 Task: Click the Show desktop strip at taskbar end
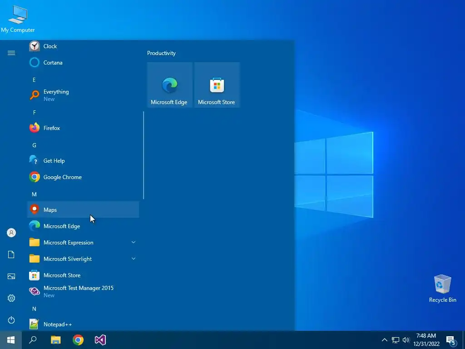tap(464, 340)
